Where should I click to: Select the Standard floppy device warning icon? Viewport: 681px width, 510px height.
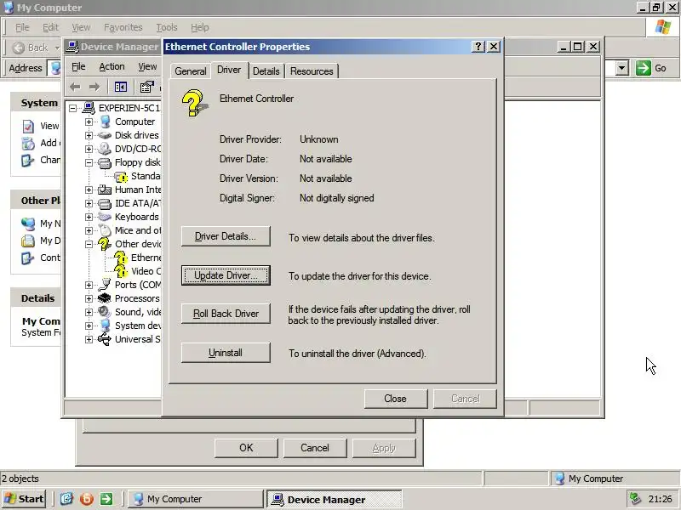121,177
